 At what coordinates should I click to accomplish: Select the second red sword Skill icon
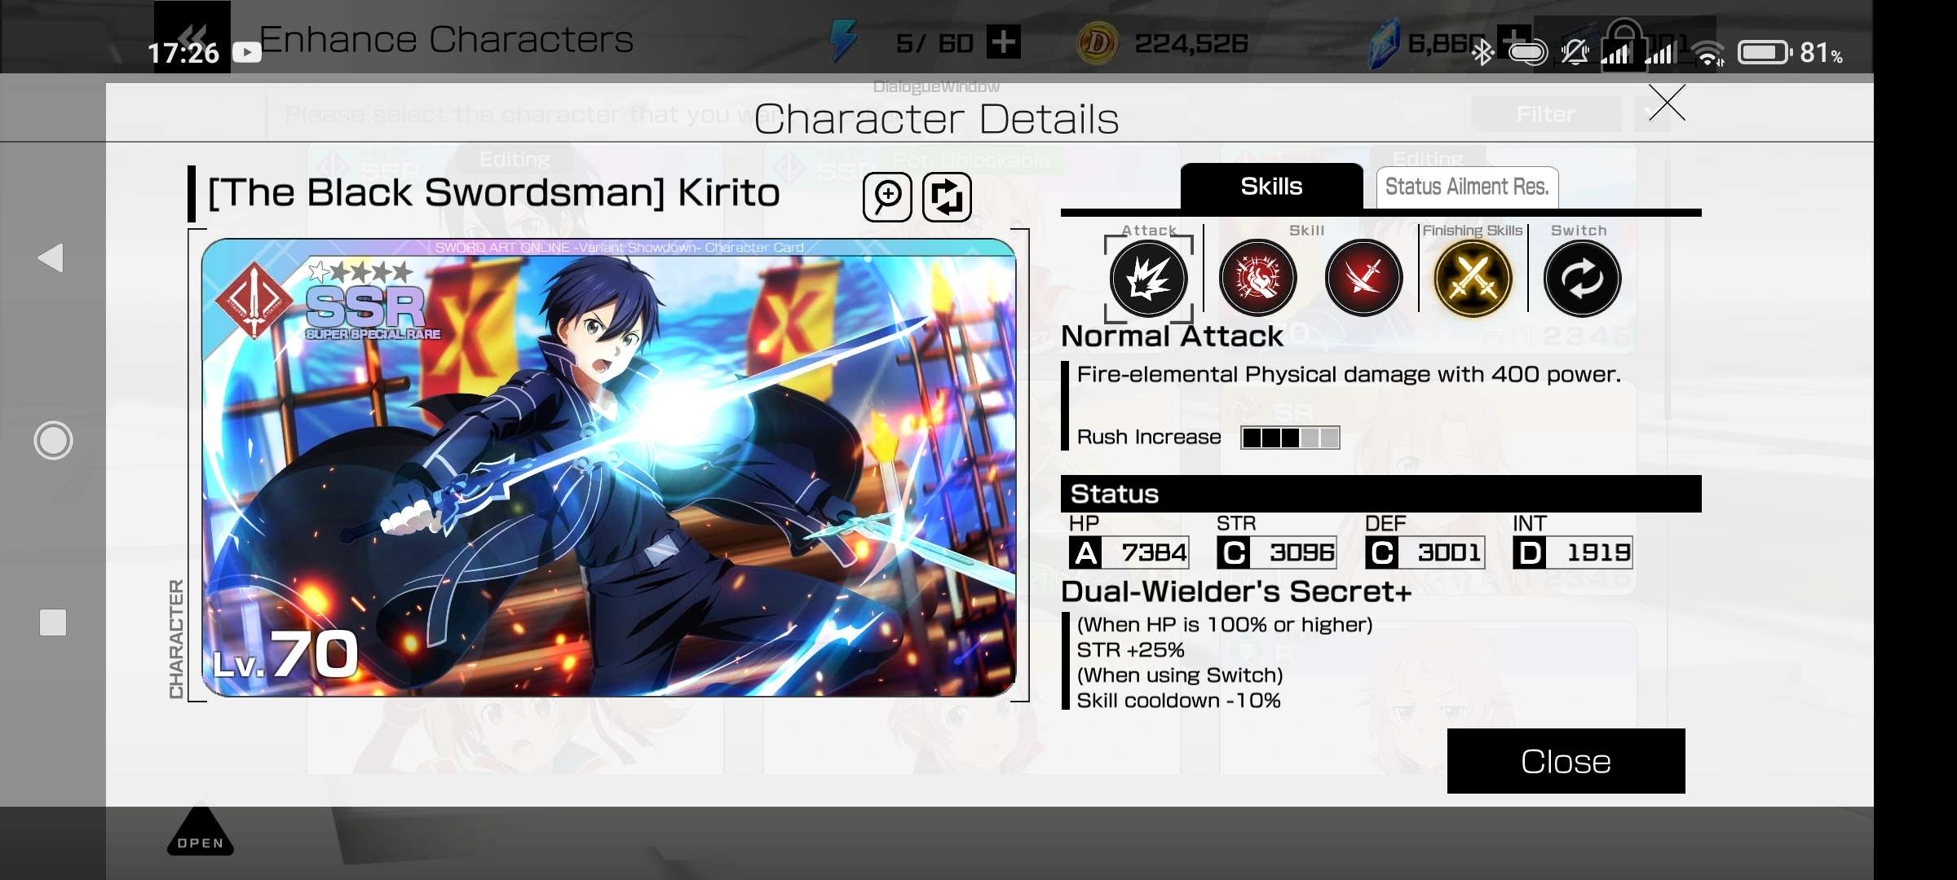[x=1363, y=279]
